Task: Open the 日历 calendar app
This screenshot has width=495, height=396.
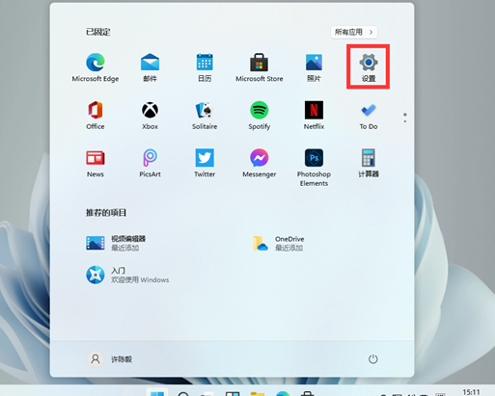Action: coord(205,67)
